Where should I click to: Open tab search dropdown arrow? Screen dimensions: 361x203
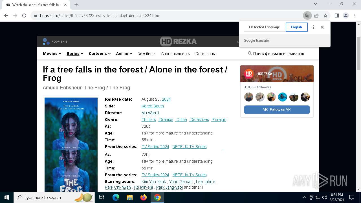pos(316,4)
